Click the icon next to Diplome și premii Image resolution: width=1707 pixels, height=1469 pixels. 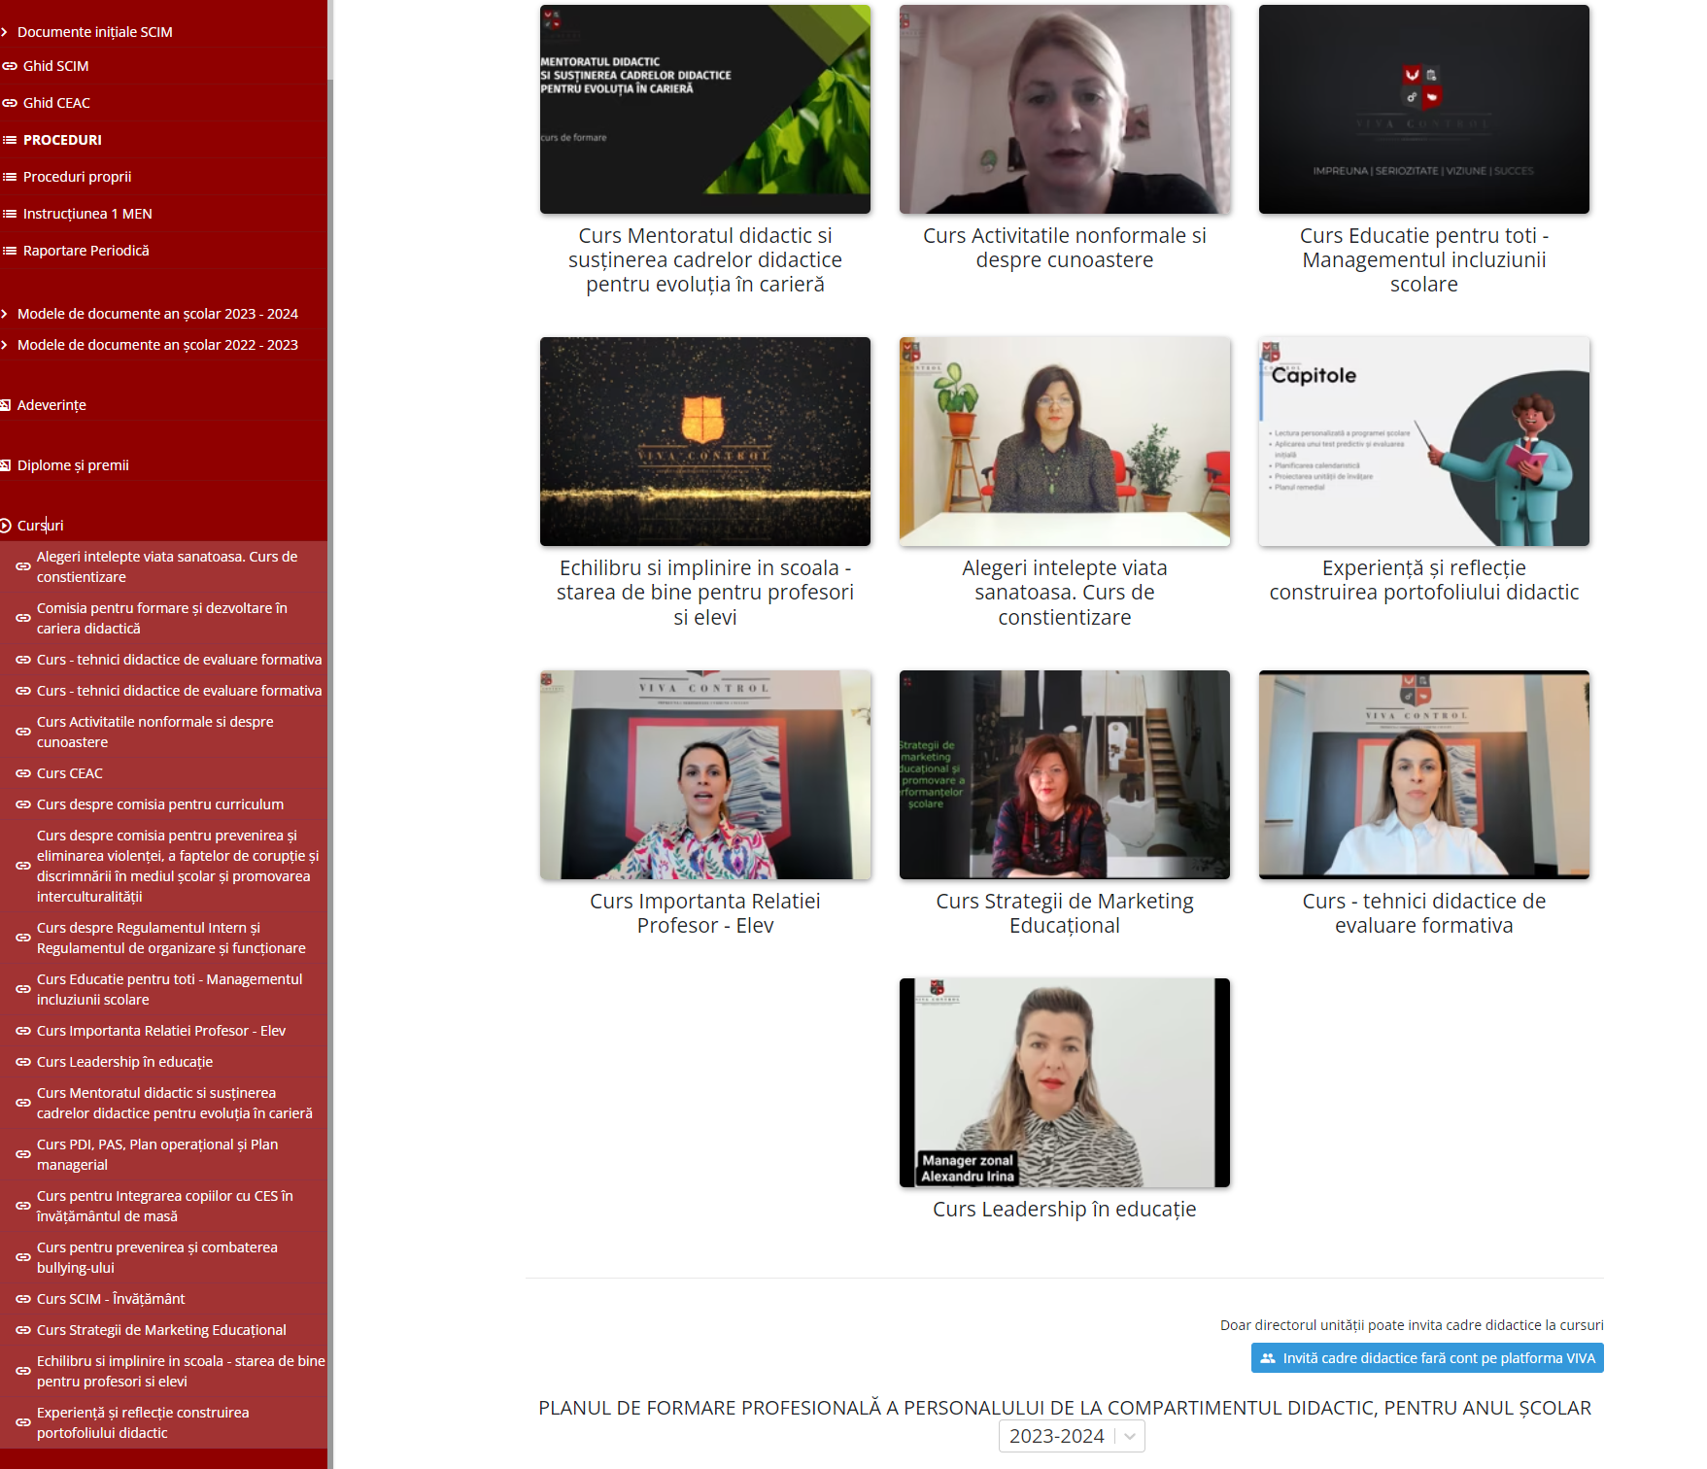(6, 465)
